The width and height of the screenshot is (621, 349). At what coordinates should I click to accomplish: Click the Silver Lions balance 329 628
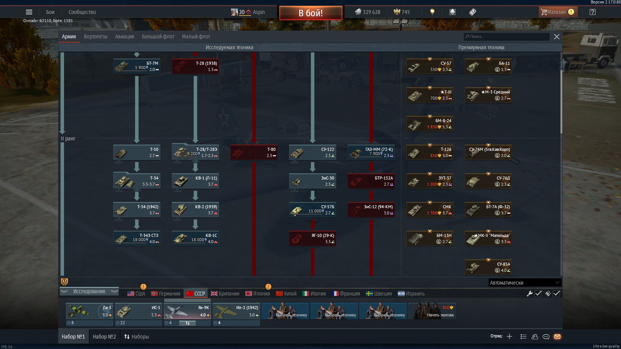[x=368, y=12]
